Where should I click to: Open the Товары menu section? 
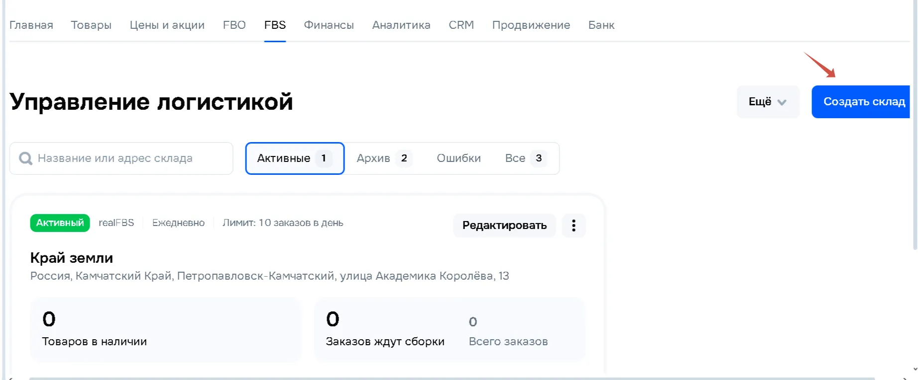[x=91, y=25]
